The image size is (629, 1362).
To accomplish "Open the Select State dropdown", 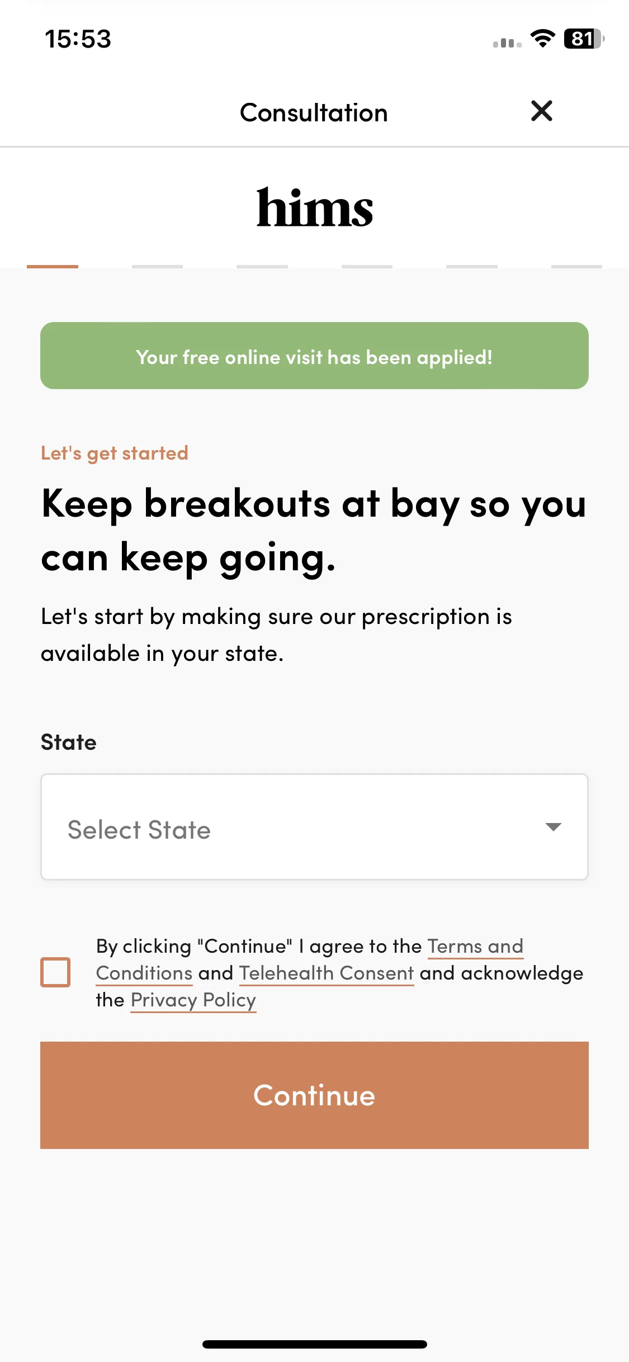I will coord(314,827).
